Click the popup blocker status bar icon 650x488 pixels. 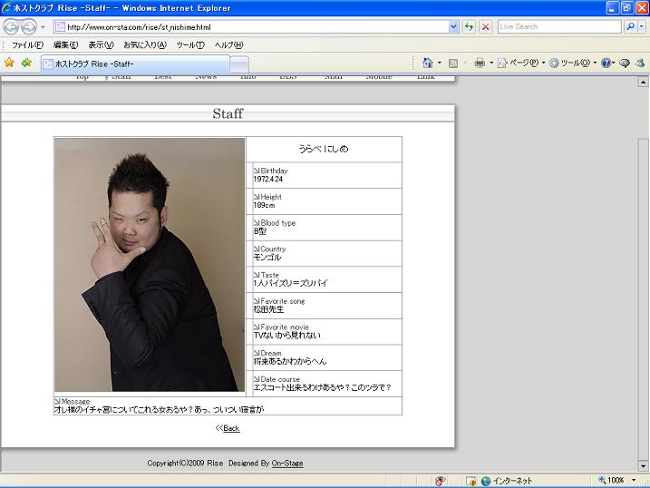coord(440,481)
